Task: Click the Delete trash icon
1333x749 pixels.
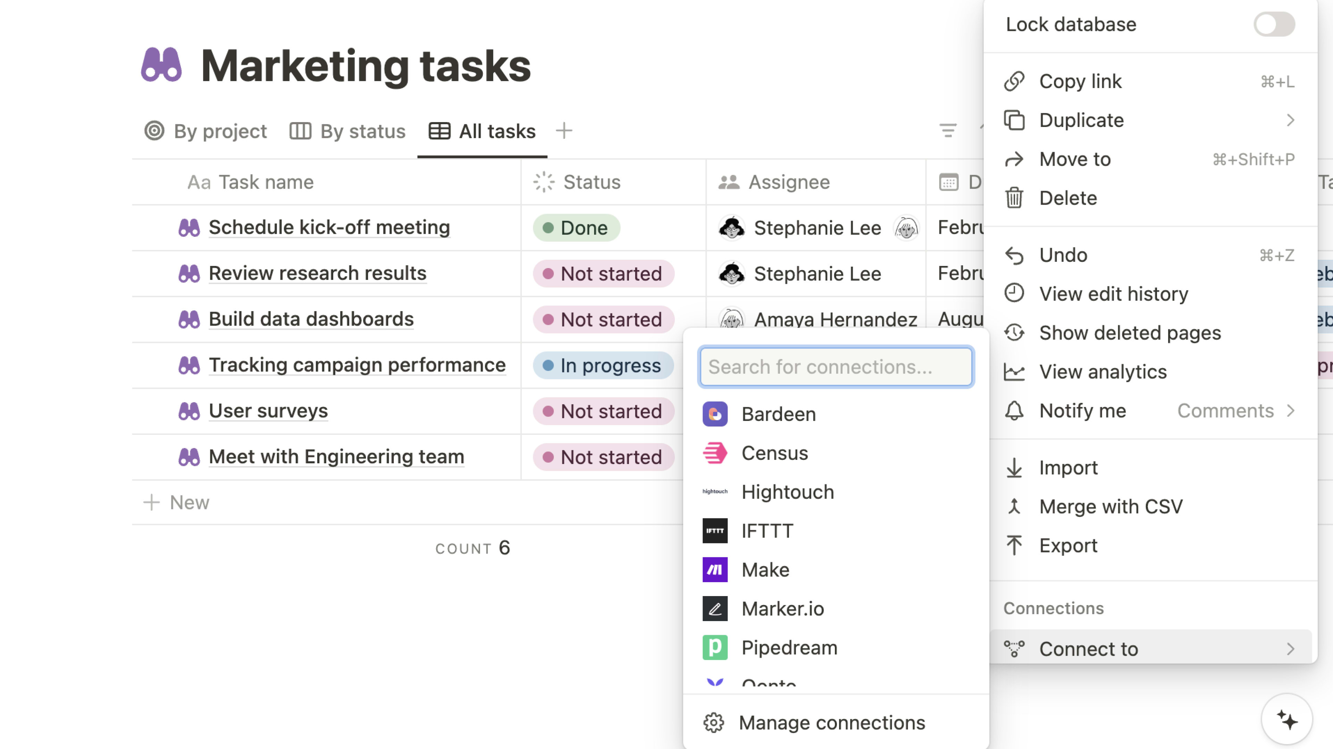Action: click(1014, 198)
